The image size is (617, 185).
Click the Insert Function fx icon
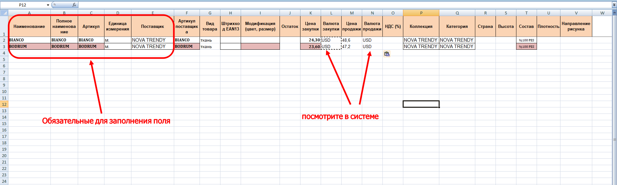74,5
